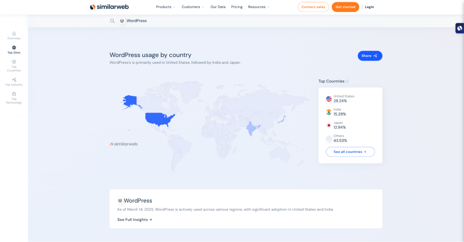Open Top Technology in the sidebar
464x242 pixels.
coord(14,98)
